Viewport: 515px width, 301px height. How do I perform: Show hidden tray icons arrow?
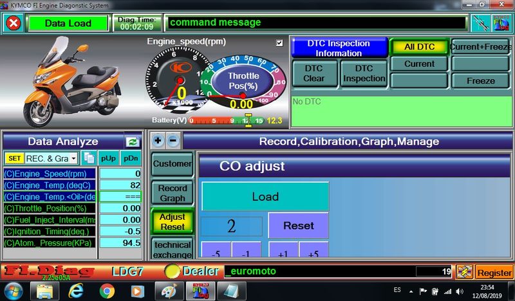coord(411,291)
